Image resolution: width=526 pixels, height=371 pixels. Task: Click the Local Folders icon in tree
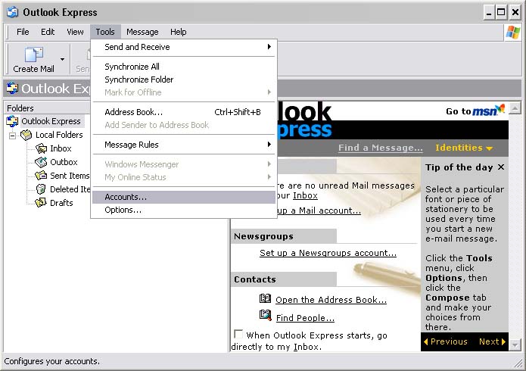pos(26,135)
